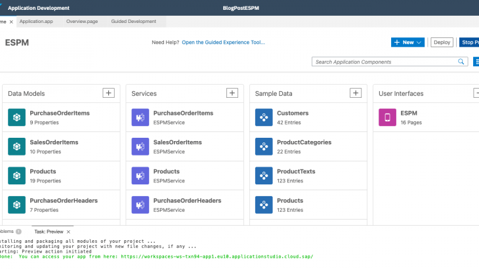Close the home tab with its X
This screenshot has height=269, width=479.
tap(11, 22)
